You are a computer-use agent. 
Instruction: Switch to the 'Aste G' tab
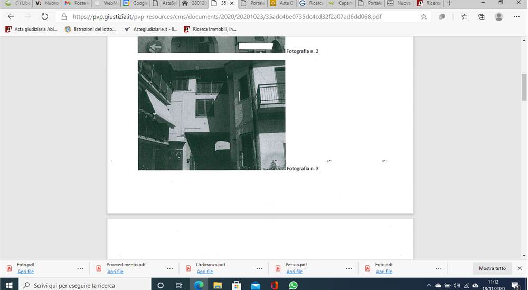pos(282,3)
